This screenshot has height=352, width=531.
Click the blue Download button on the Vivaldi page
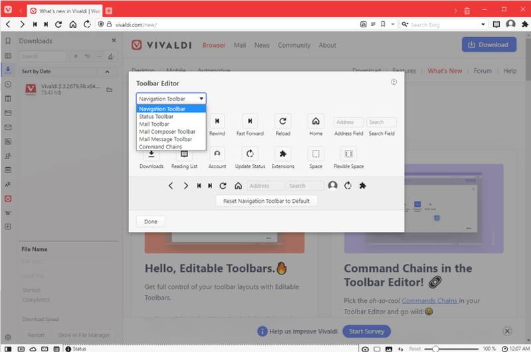489,44
